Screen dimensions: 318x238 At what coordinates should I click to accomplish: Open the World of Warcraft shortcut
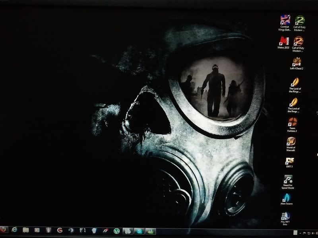(291, 144)
